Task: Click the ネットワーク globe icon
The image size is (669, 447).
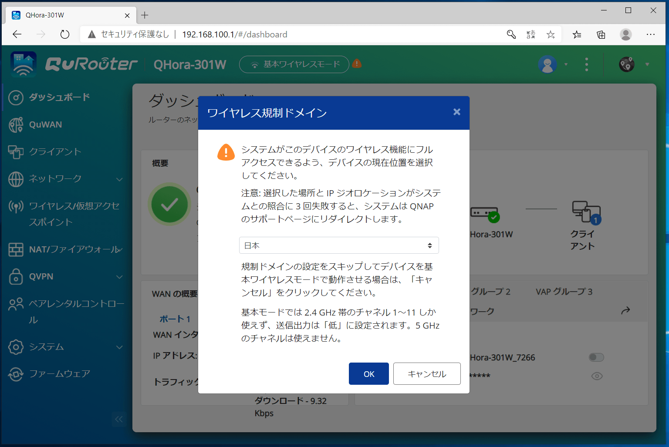Action: (16, 179)
